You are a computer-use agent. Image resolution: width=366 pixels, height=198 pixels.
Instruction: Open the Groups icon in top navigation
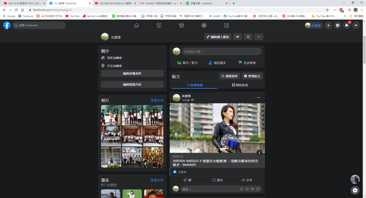click(x=204, y=25)
